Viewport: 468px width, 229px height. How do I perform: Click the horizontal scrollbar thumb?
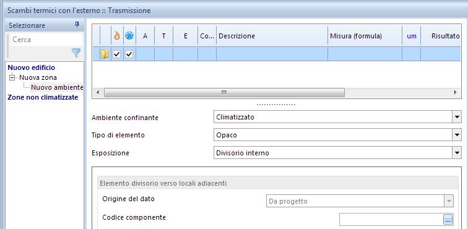pyautogui.click(x=224, y=93)
